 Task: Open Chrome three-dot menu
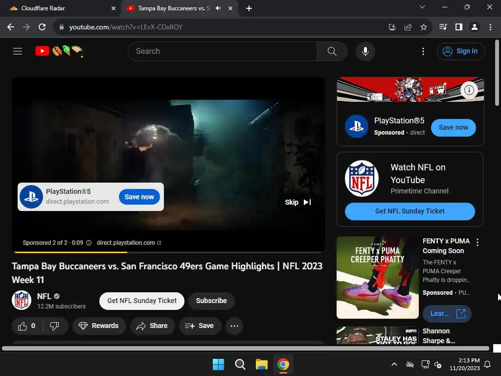(490, 27)
